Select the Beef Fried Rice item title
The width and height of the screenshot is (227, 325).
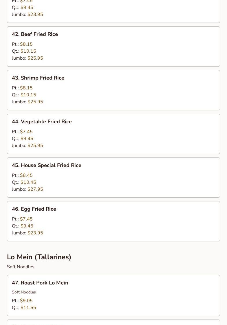[35, 34]
